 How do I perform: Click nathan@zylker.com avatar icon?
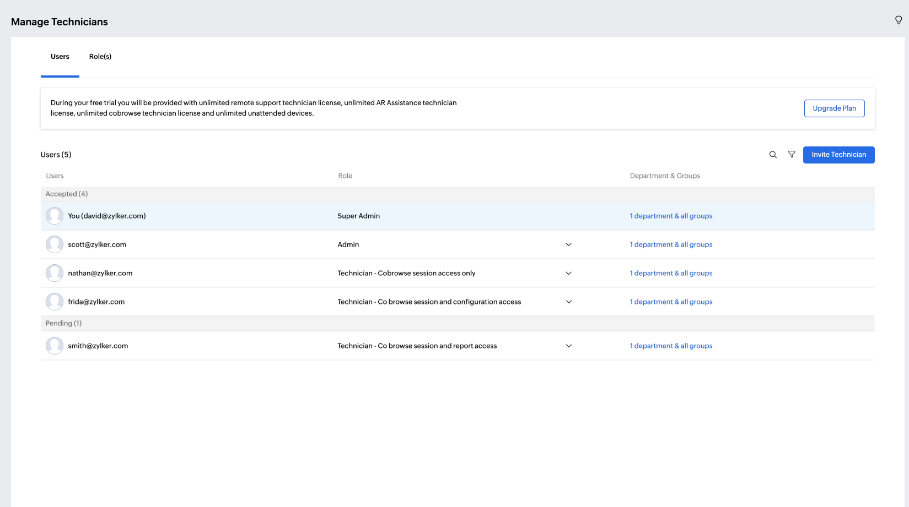[x=55, y=273]
